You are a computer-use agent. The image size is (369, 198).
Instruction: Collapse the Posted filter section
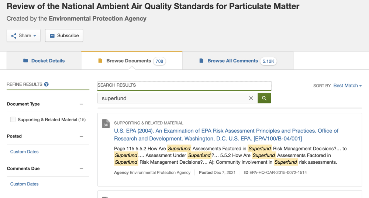click(82, 136)
